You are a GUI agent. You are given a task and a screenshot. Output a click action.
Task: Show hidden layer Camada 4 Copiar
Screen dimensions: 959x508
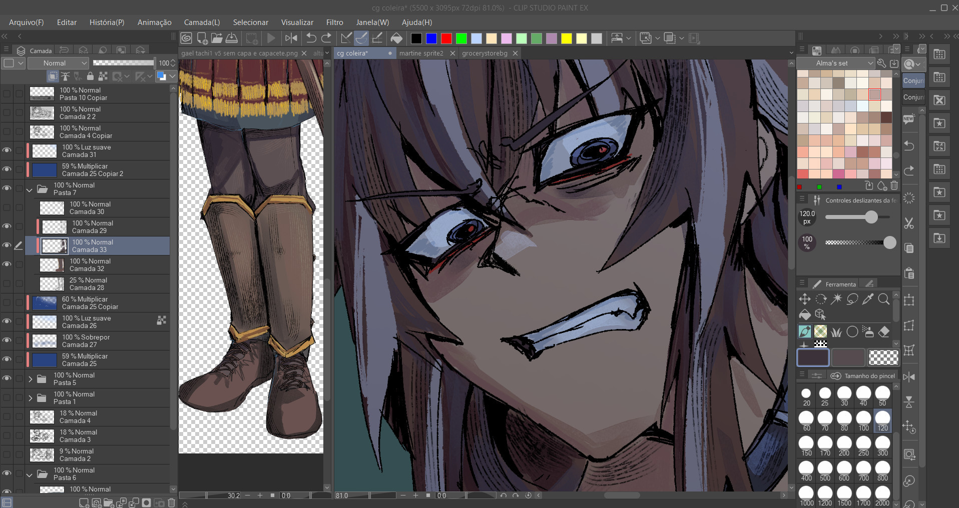[x=7, y=131]
